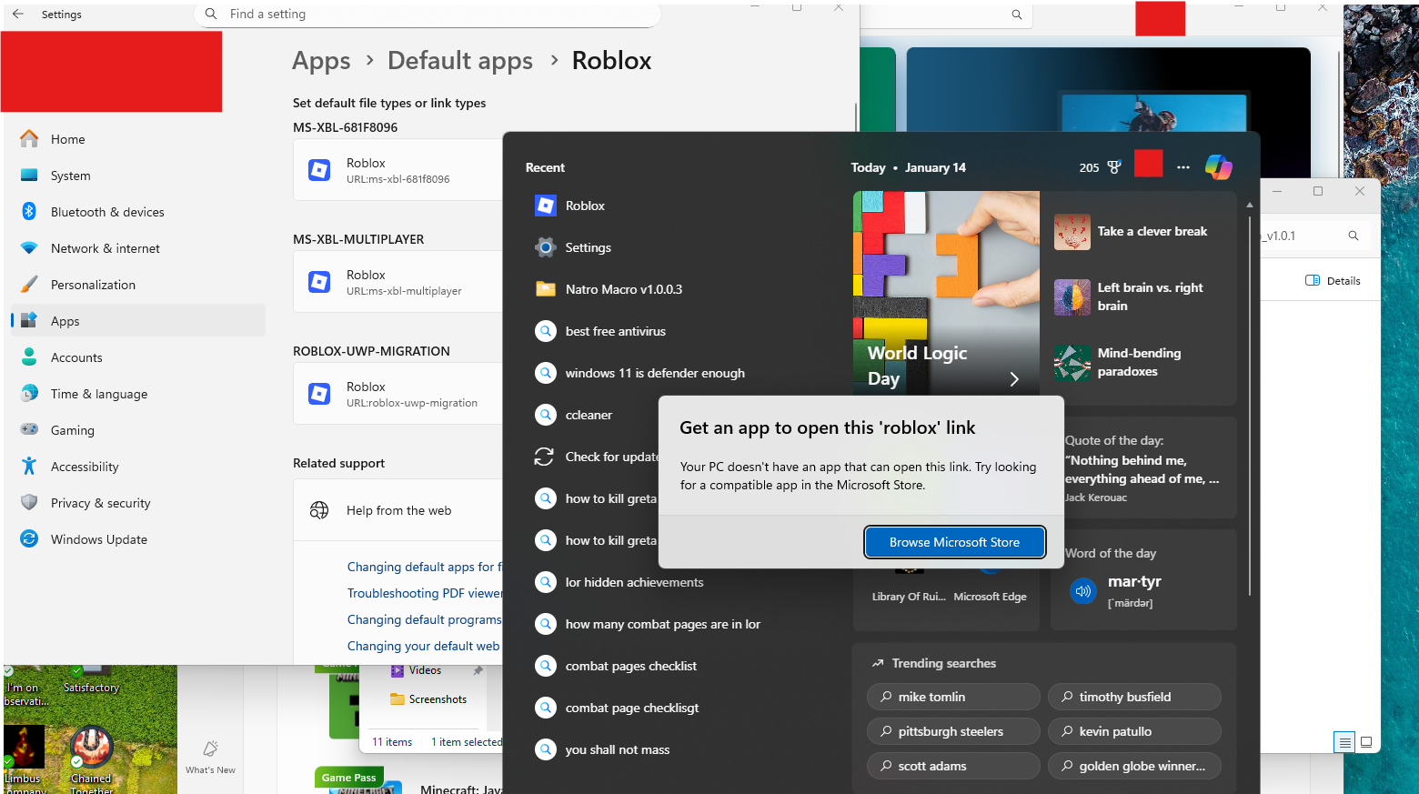This screenshot has width=1419, height=794.
Task: Play the pronunciation of the word martyr
Action: click(1083, 591)
